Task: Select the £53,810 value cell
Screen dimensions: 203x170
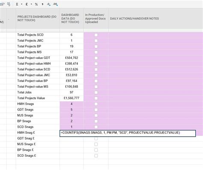Action: point(72,75)
